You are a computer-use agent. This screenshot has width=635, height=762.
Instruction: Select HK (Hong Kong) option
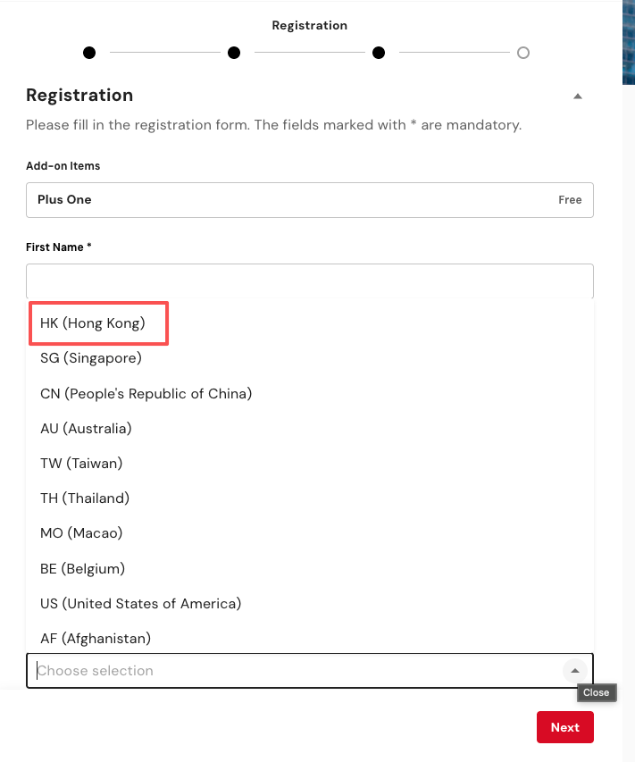tap(93, 323)
